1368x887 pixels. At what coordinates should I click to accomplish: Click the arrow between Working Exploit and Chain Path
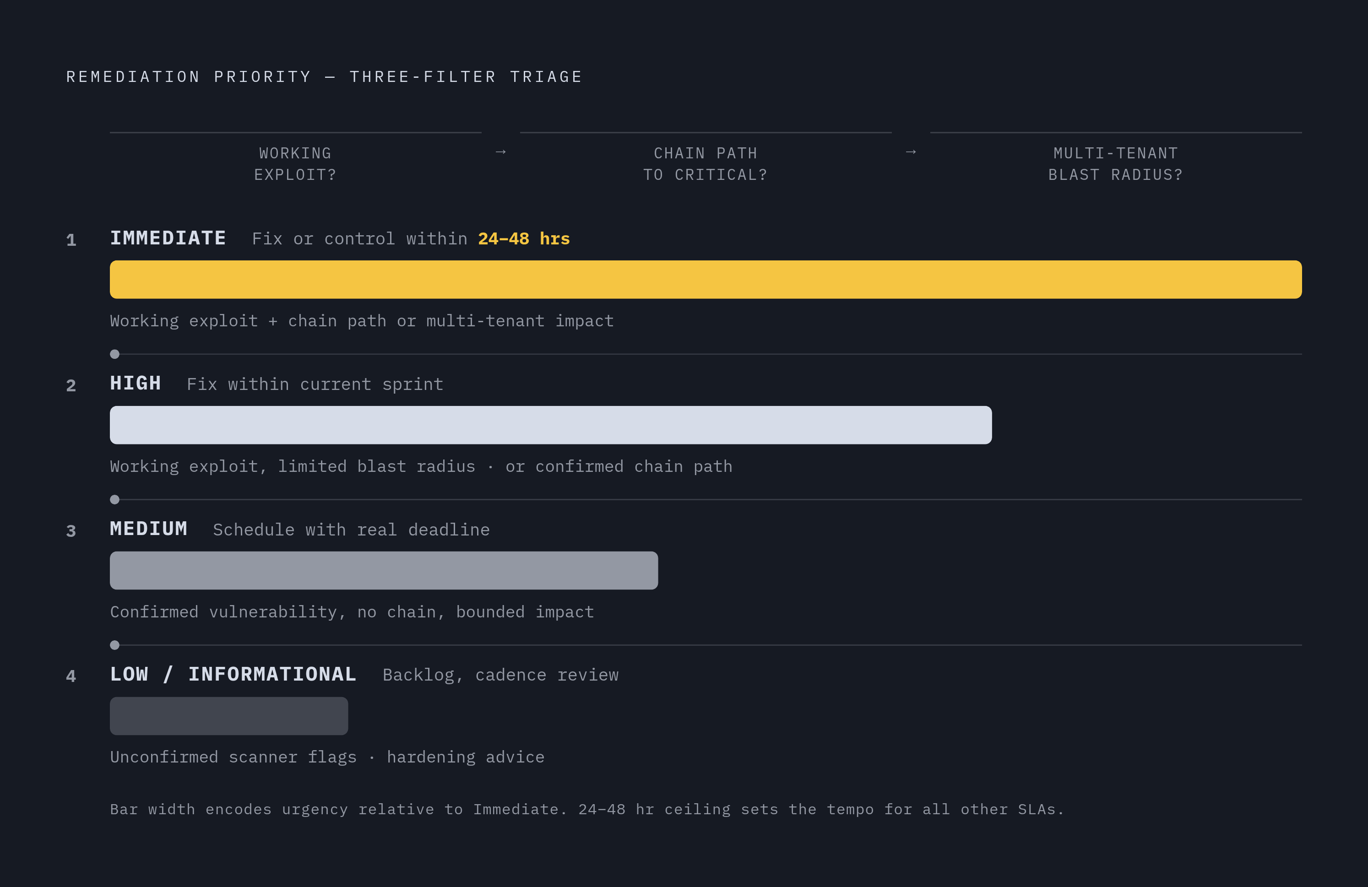[x=501, y=151]
